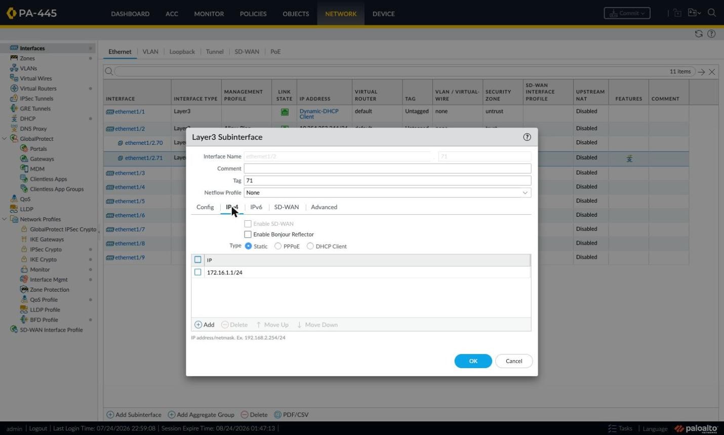Open the Language option in the status bar

655,429
